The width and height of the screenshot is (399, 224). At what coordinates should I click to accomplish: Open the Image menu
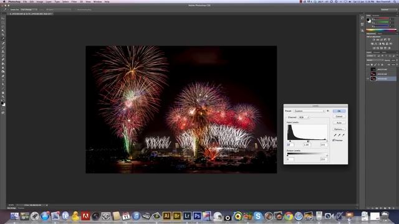[40, 1]
